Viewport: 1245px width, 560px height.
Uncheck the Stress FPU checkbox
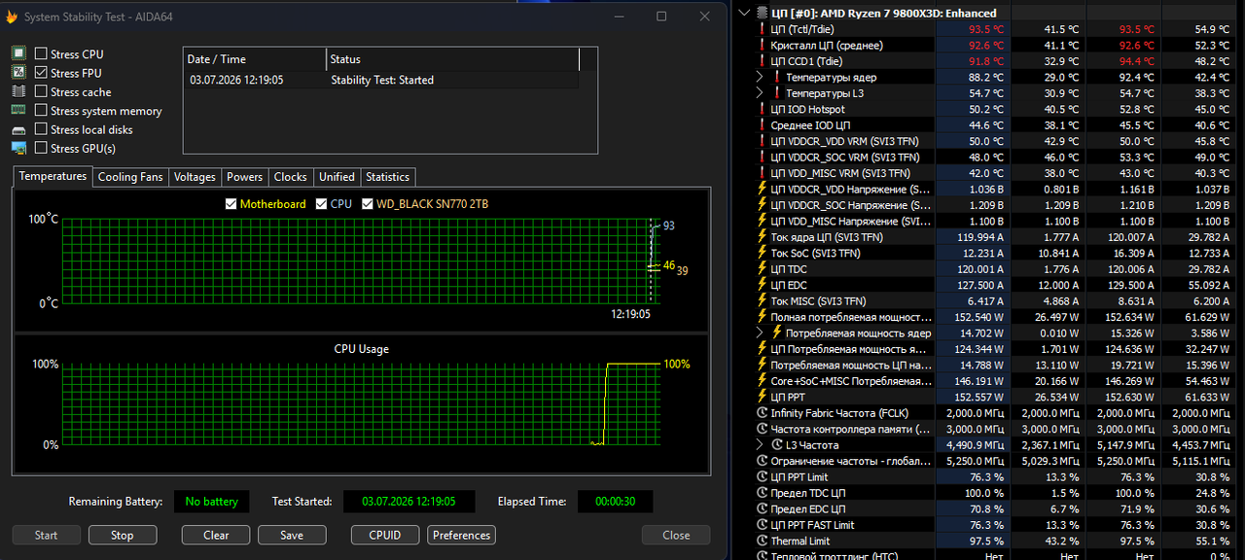(41, 73)
